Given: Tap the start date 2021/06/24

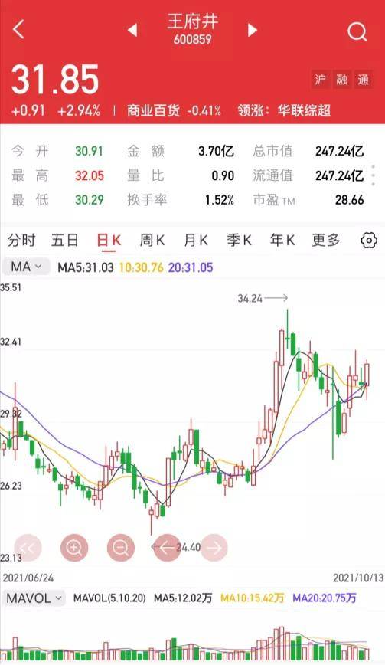Looking at the screenshot, I should coord(28,578).
